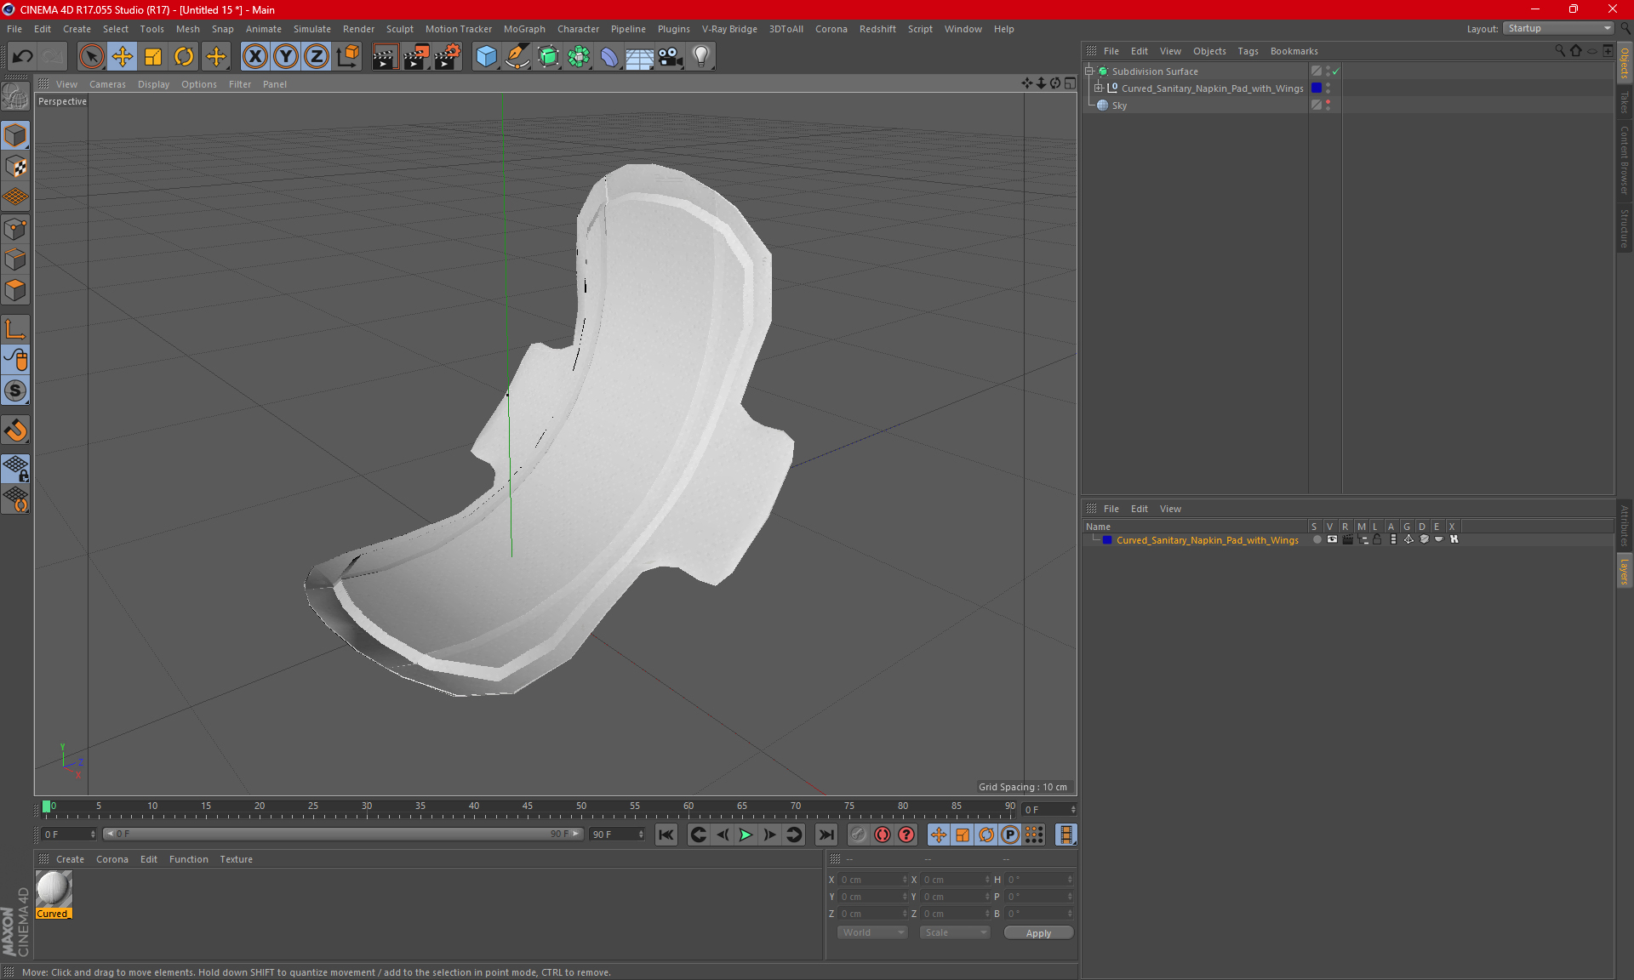
Task: Open the World coordinate dropdown
Action: [872, 932]
